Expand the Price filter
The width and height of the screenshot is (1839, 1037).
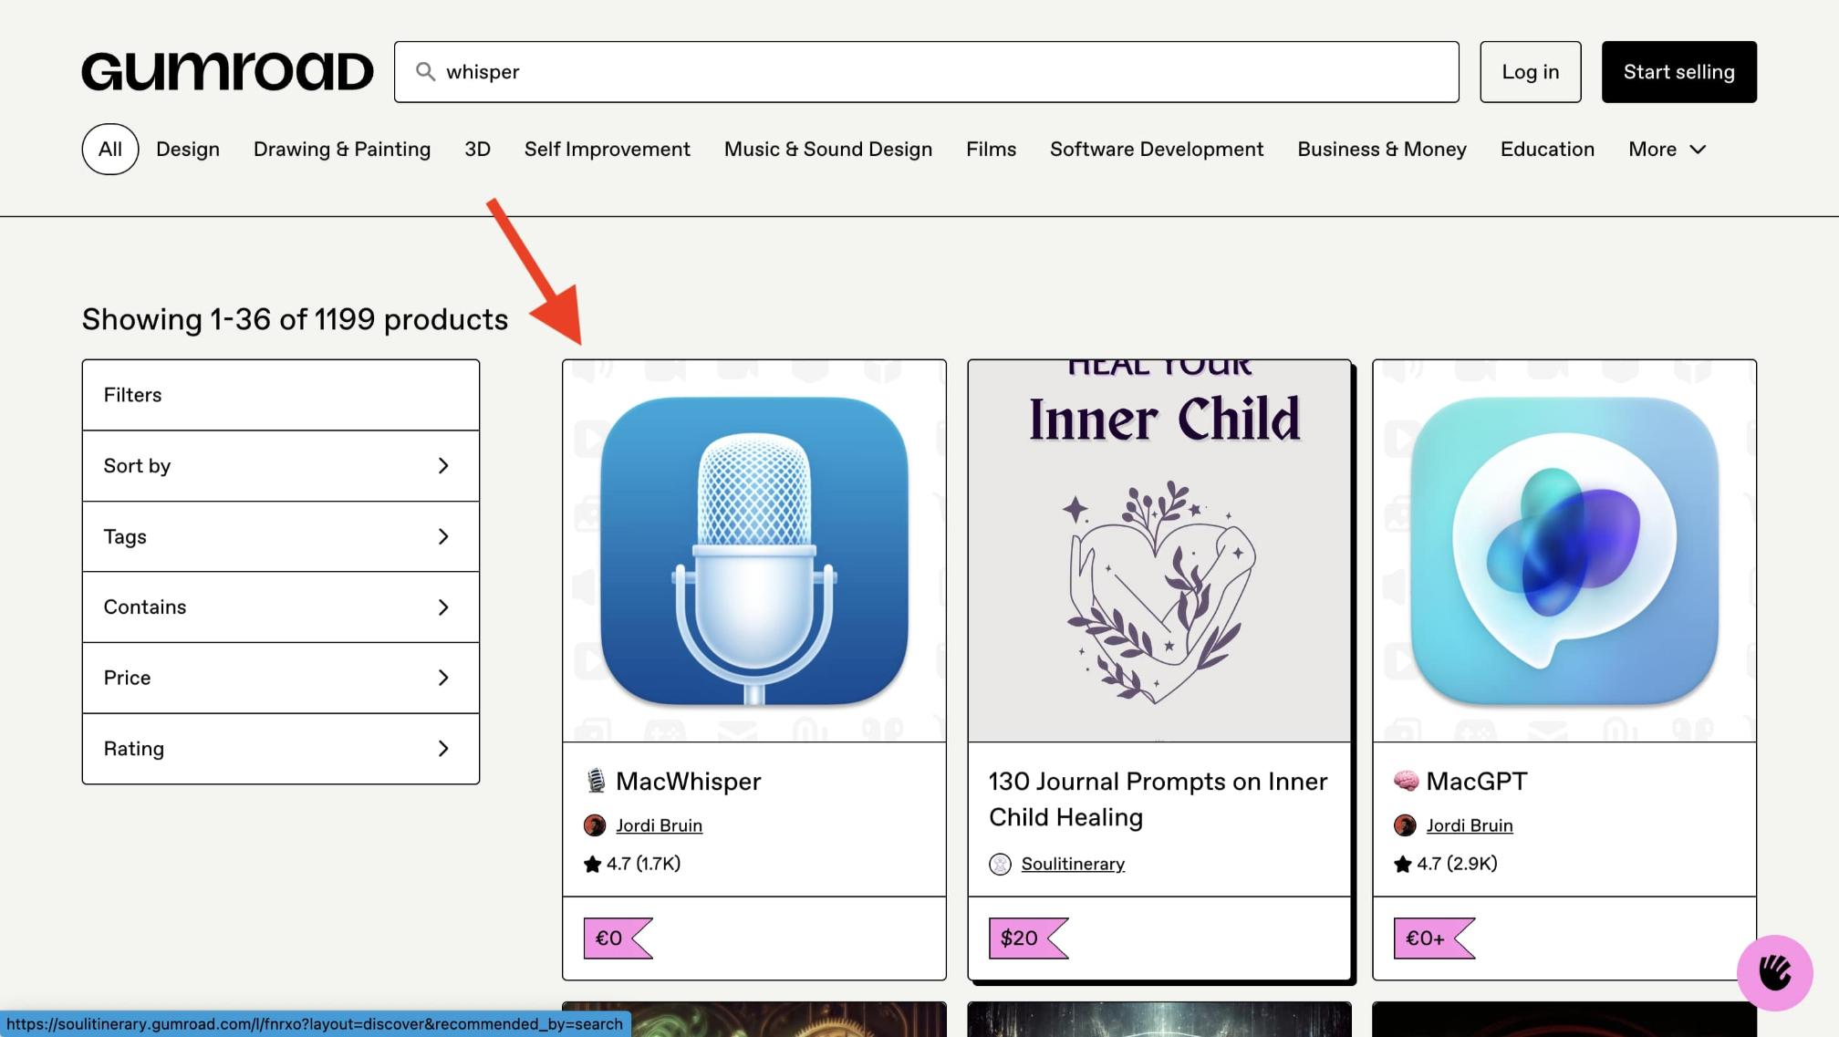point(281,678)
